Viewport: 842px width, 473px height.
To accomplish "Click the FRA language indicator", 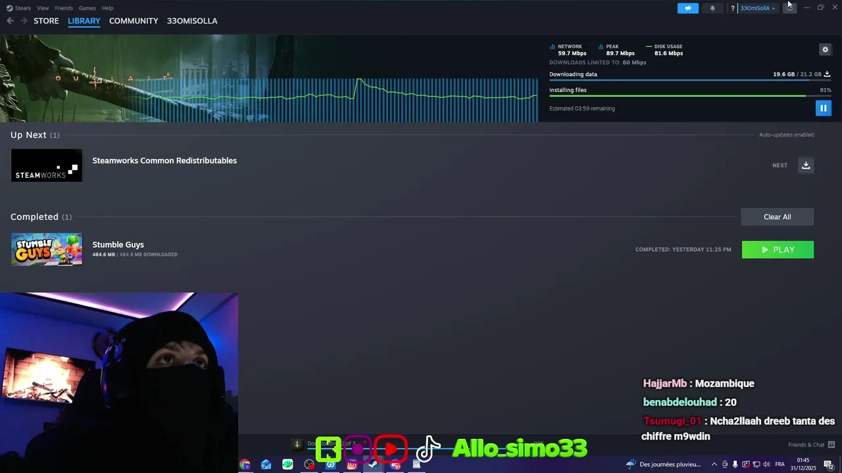I will (x=780, y=464).
